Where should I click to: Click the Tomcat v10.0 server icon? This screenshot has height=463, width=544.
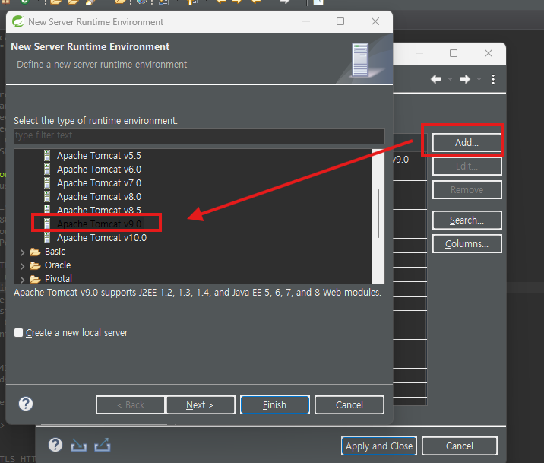pyautogui.click(x=47, y=238)
